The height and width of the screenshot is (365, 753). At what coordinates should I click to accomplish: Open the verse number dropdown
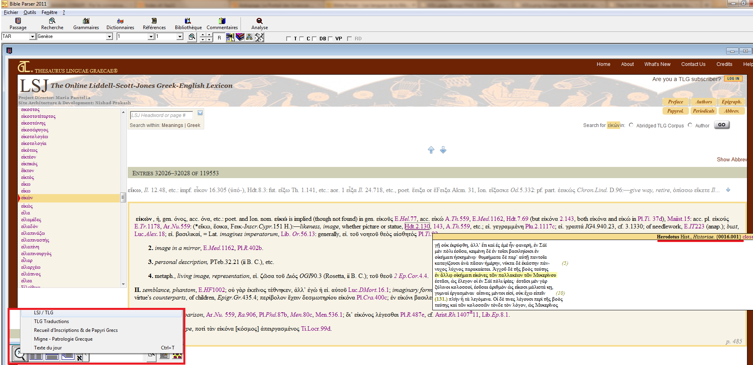pos(180,36)
